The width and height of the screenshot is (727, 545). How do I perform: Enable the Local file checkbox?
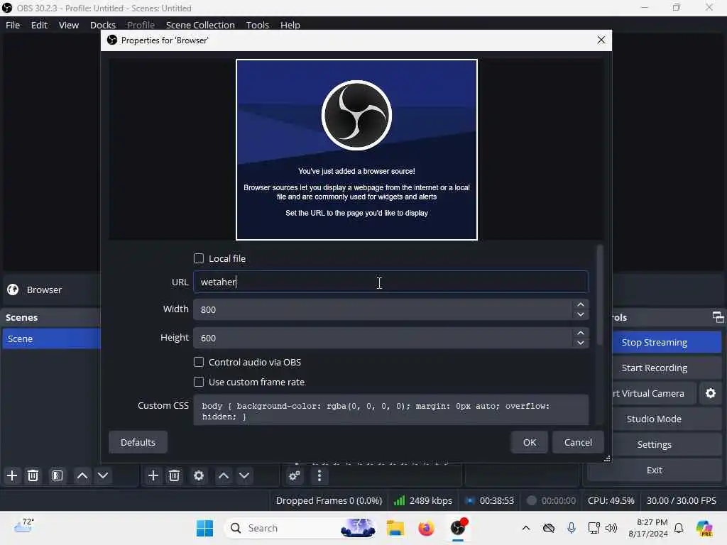tap(199, 258)
